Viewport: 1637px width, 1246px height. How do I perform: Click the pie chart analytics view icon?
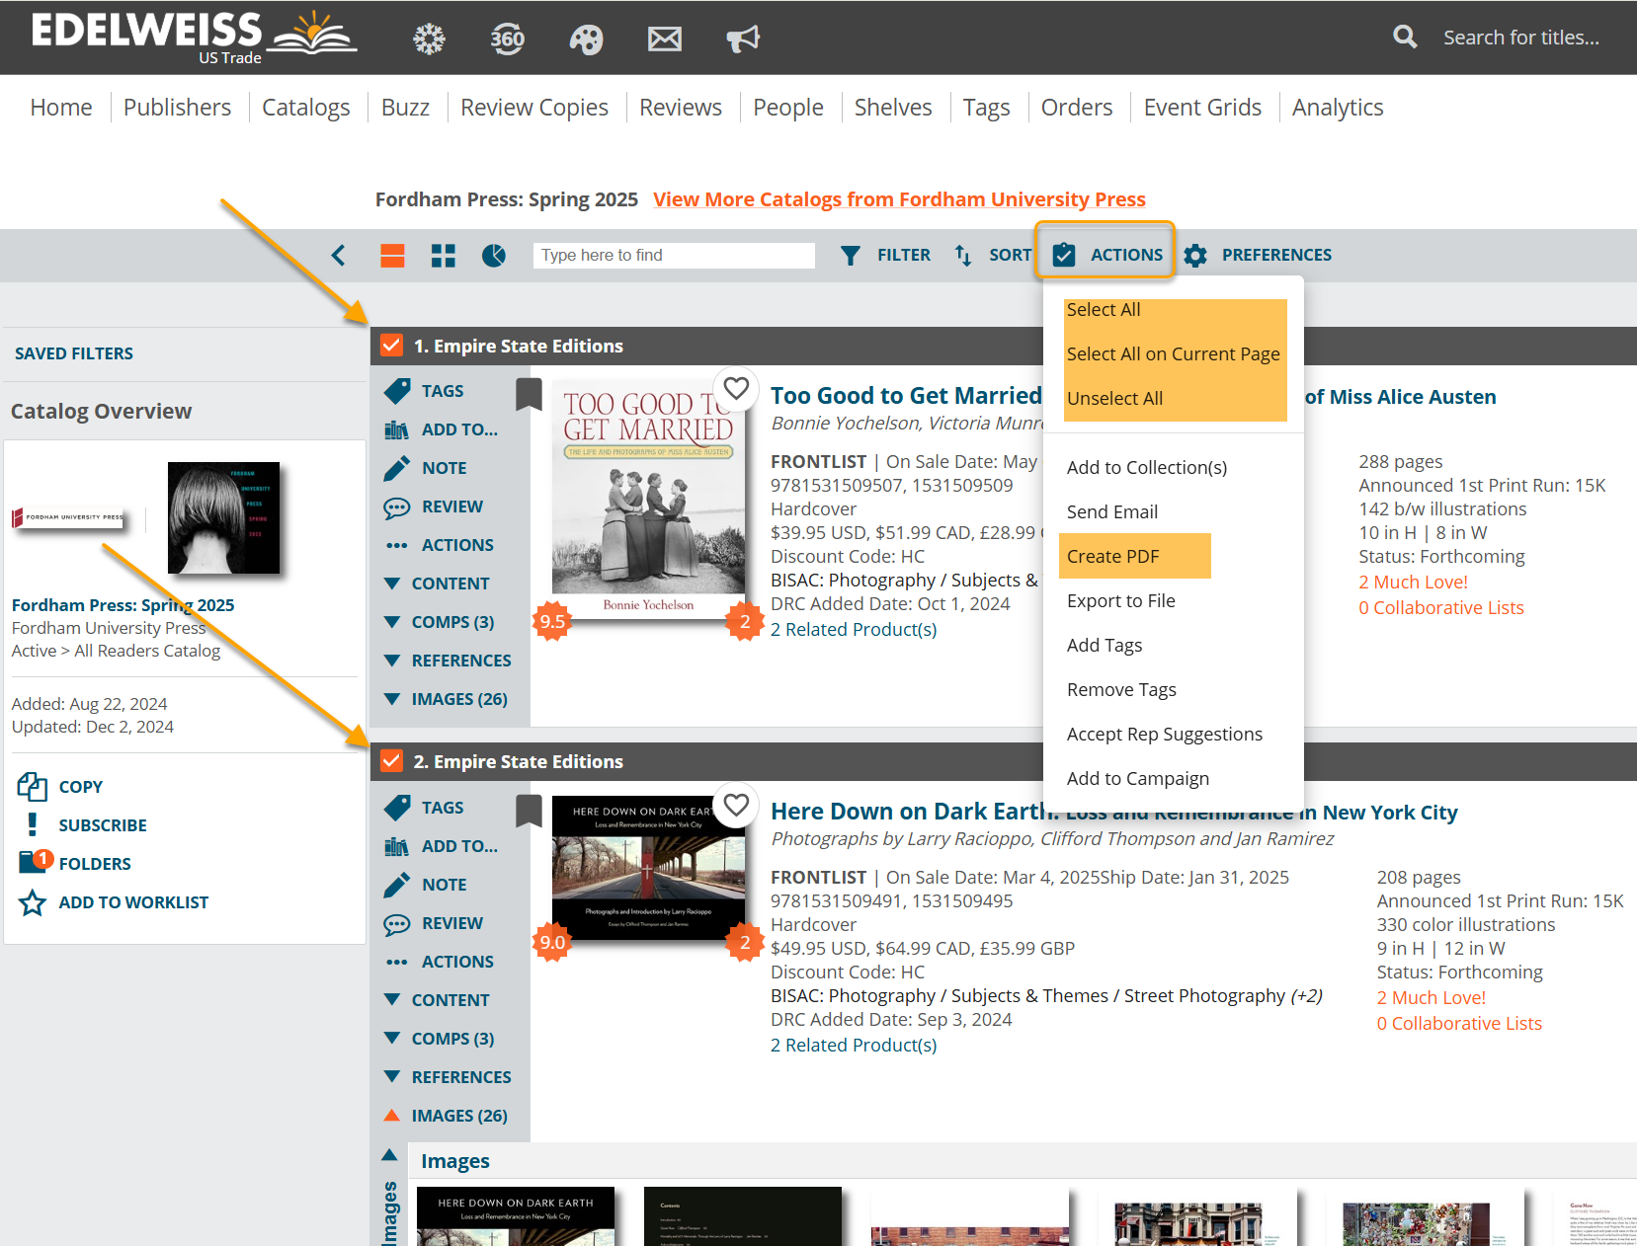[x=494, y=256]
